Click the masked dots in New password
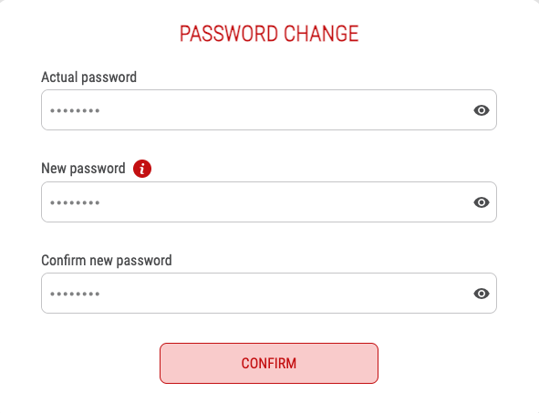 point(75,202)
